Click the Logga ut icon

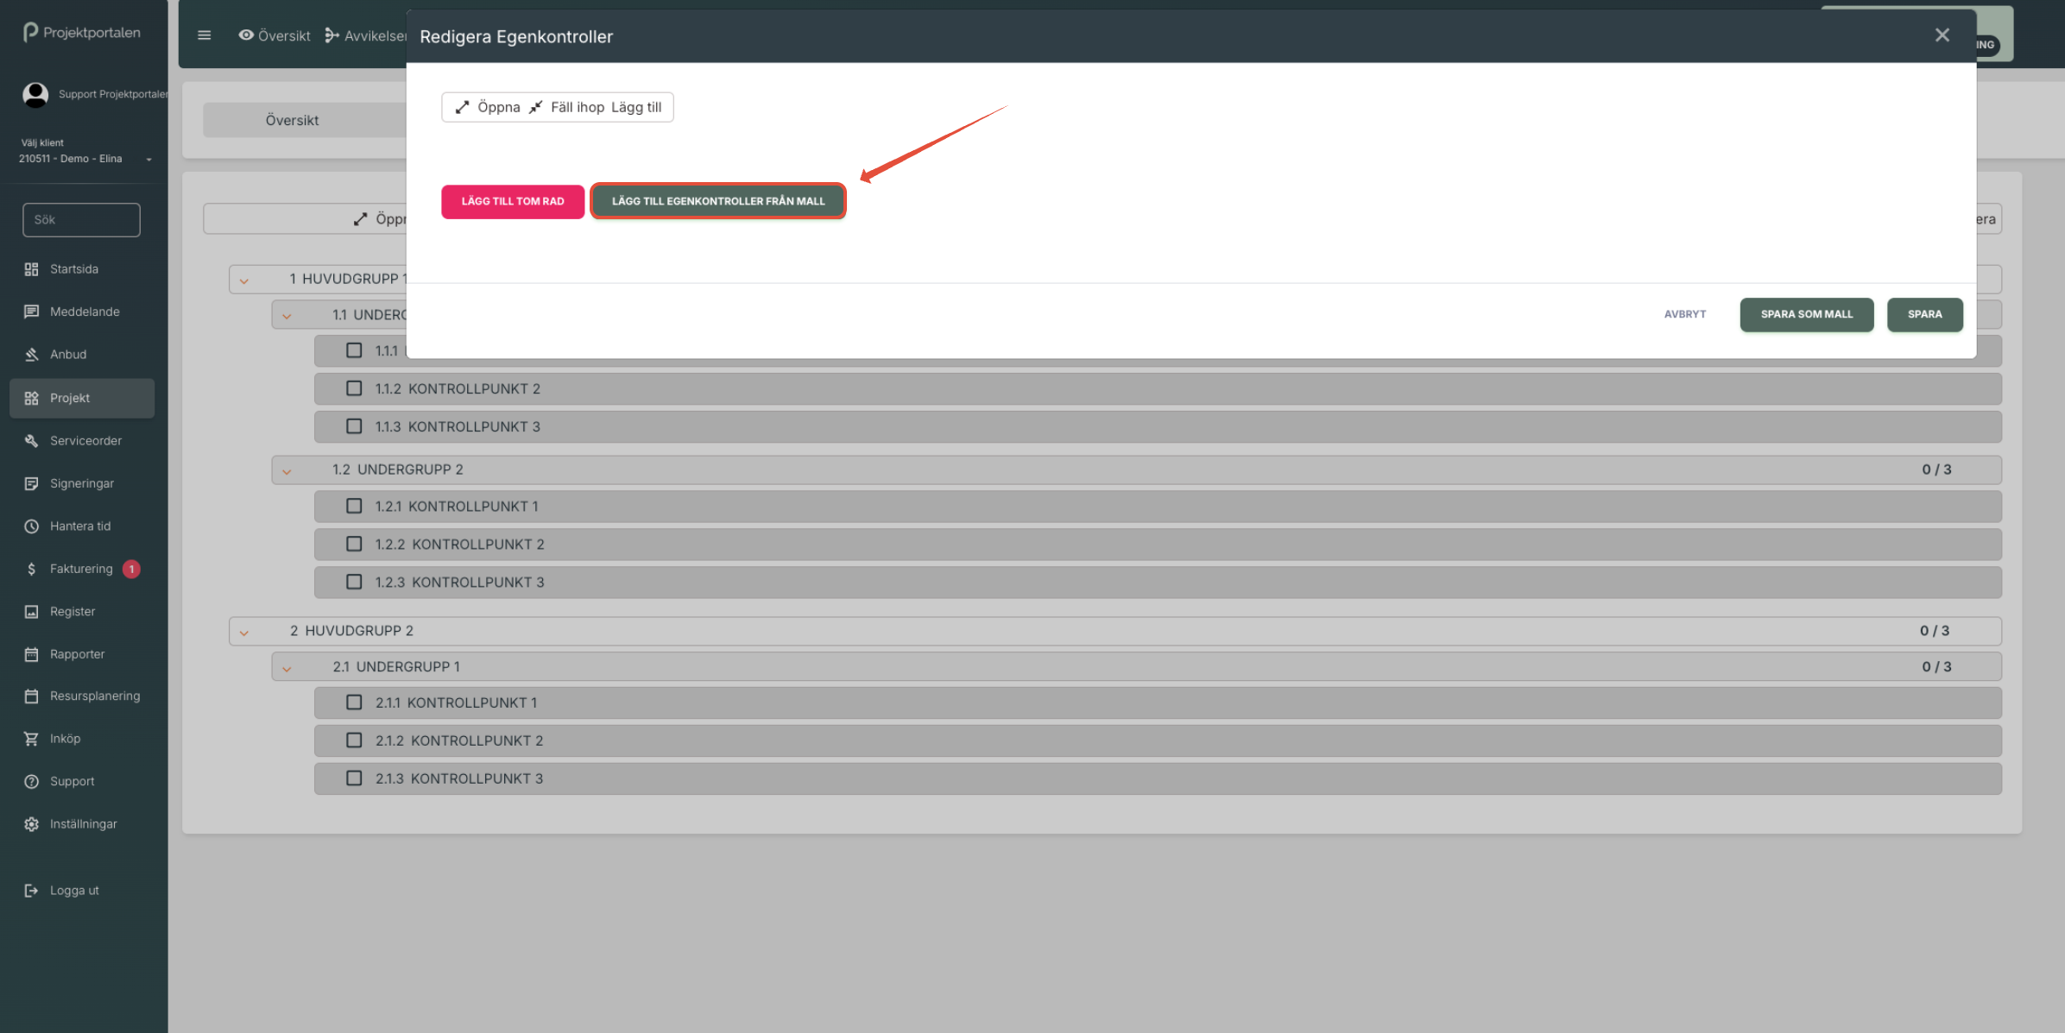pyautogui.click(x=32, y=891)
